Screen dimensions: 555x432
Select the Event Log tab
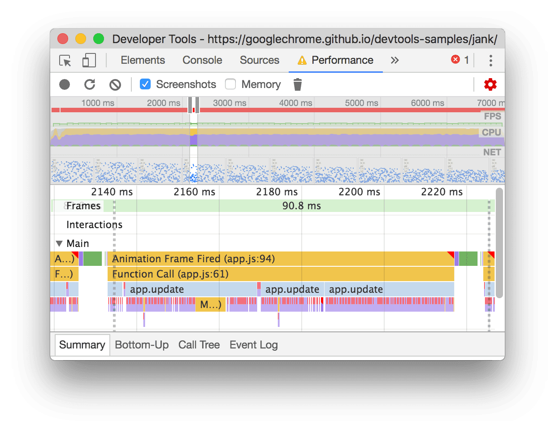click(x=253, y=344)
